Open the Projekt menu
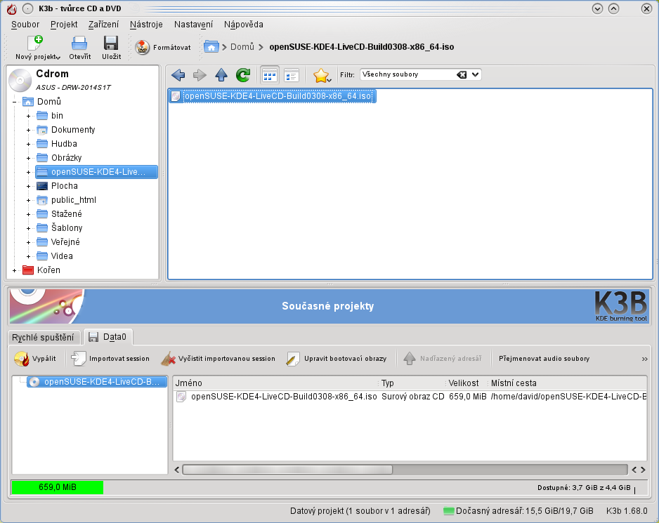Image resolution: width=659 pixels, height=523 pixels. coord(64,25)
